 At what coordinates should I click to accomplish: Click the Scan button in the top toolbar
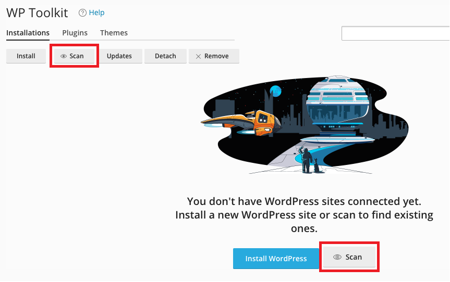(x=72, y=56)
